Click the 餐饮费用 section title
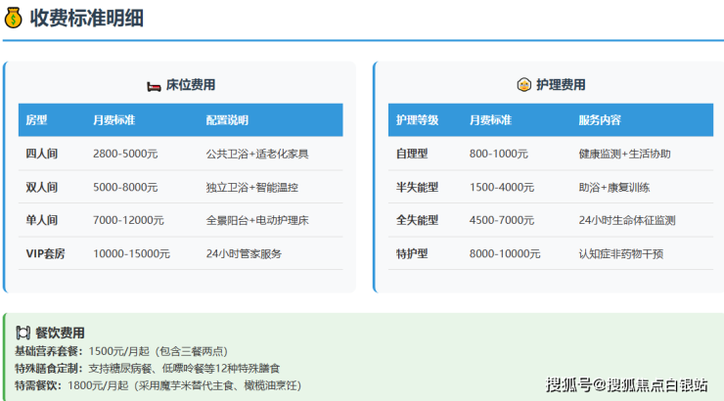Screen dimensions: 724x401 tap(60, 333)
